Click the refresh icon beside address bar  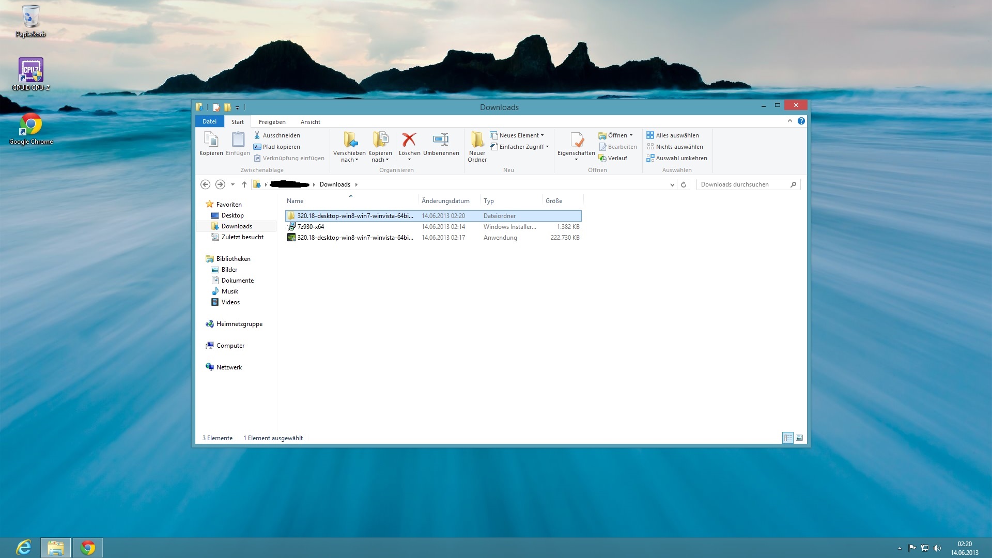(x=684, y=184)
